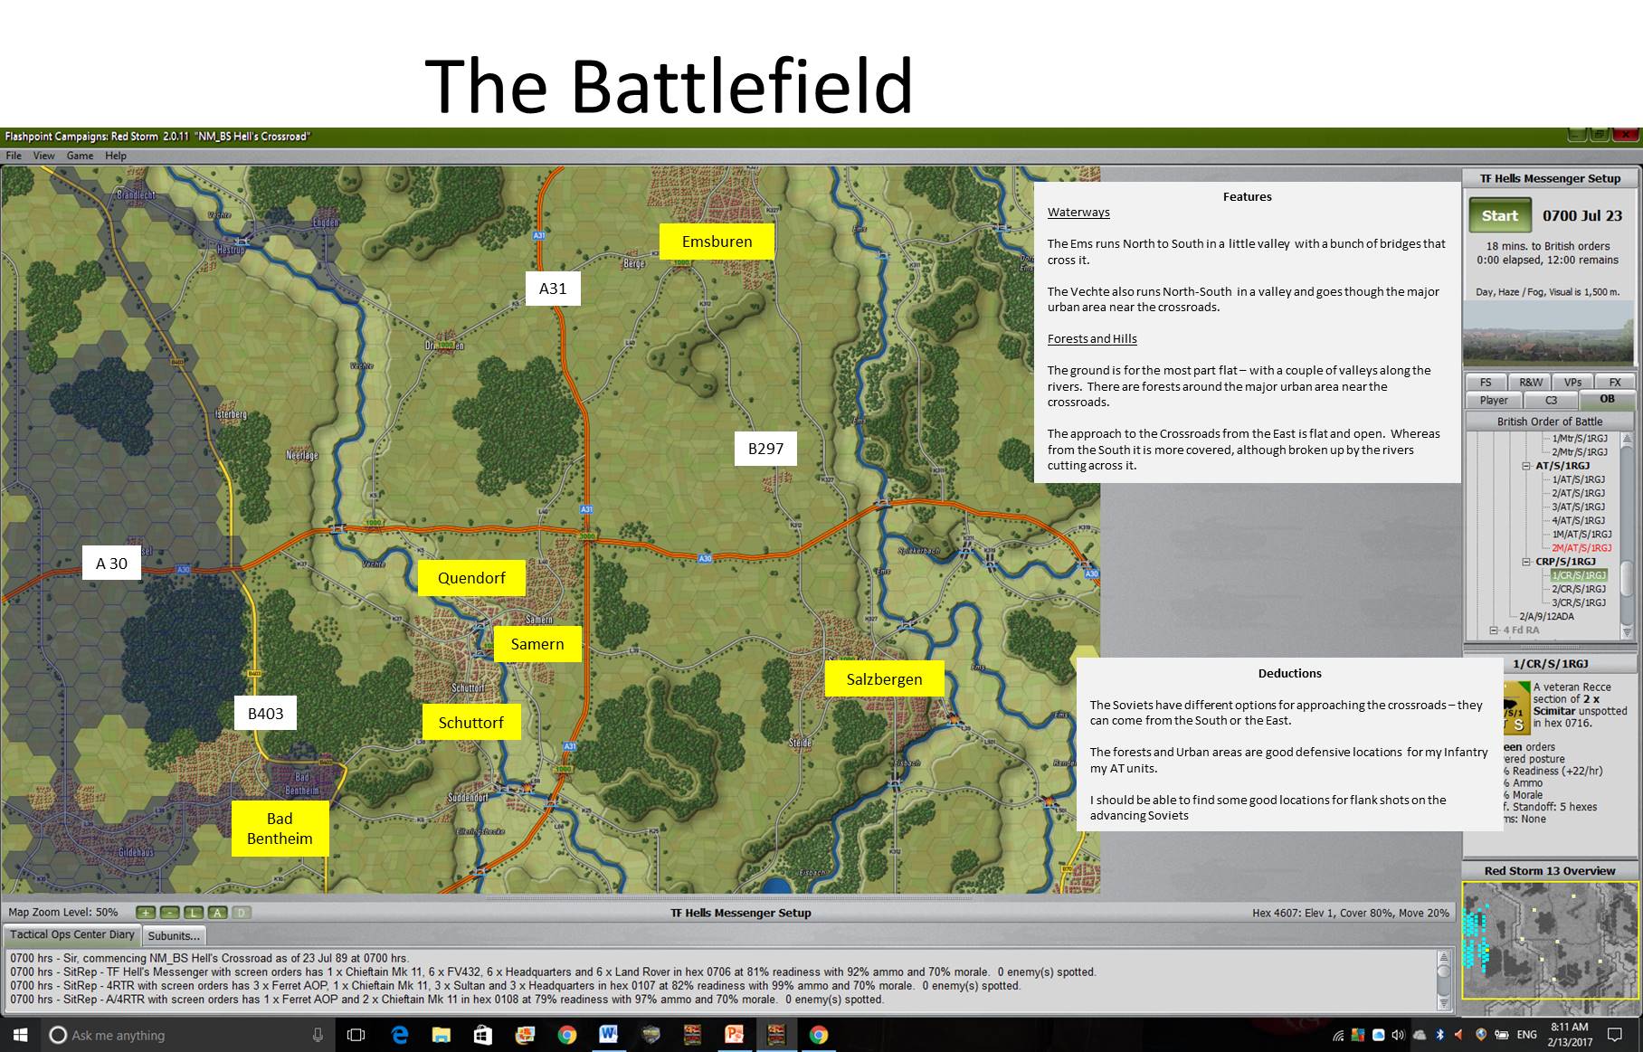
Task: Zoom in the map with the plus button
Action: click(x=146, y=913)
